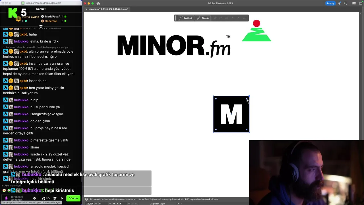Open status bar display options arrow
364x205 pixels.
178,204
